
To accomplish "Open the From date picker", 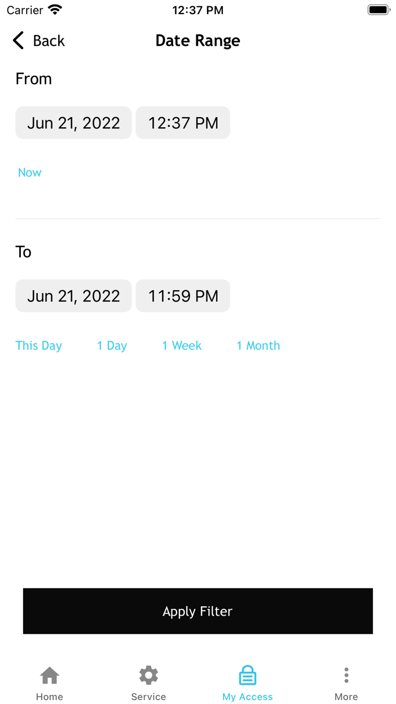I will [x=73, y=122].
